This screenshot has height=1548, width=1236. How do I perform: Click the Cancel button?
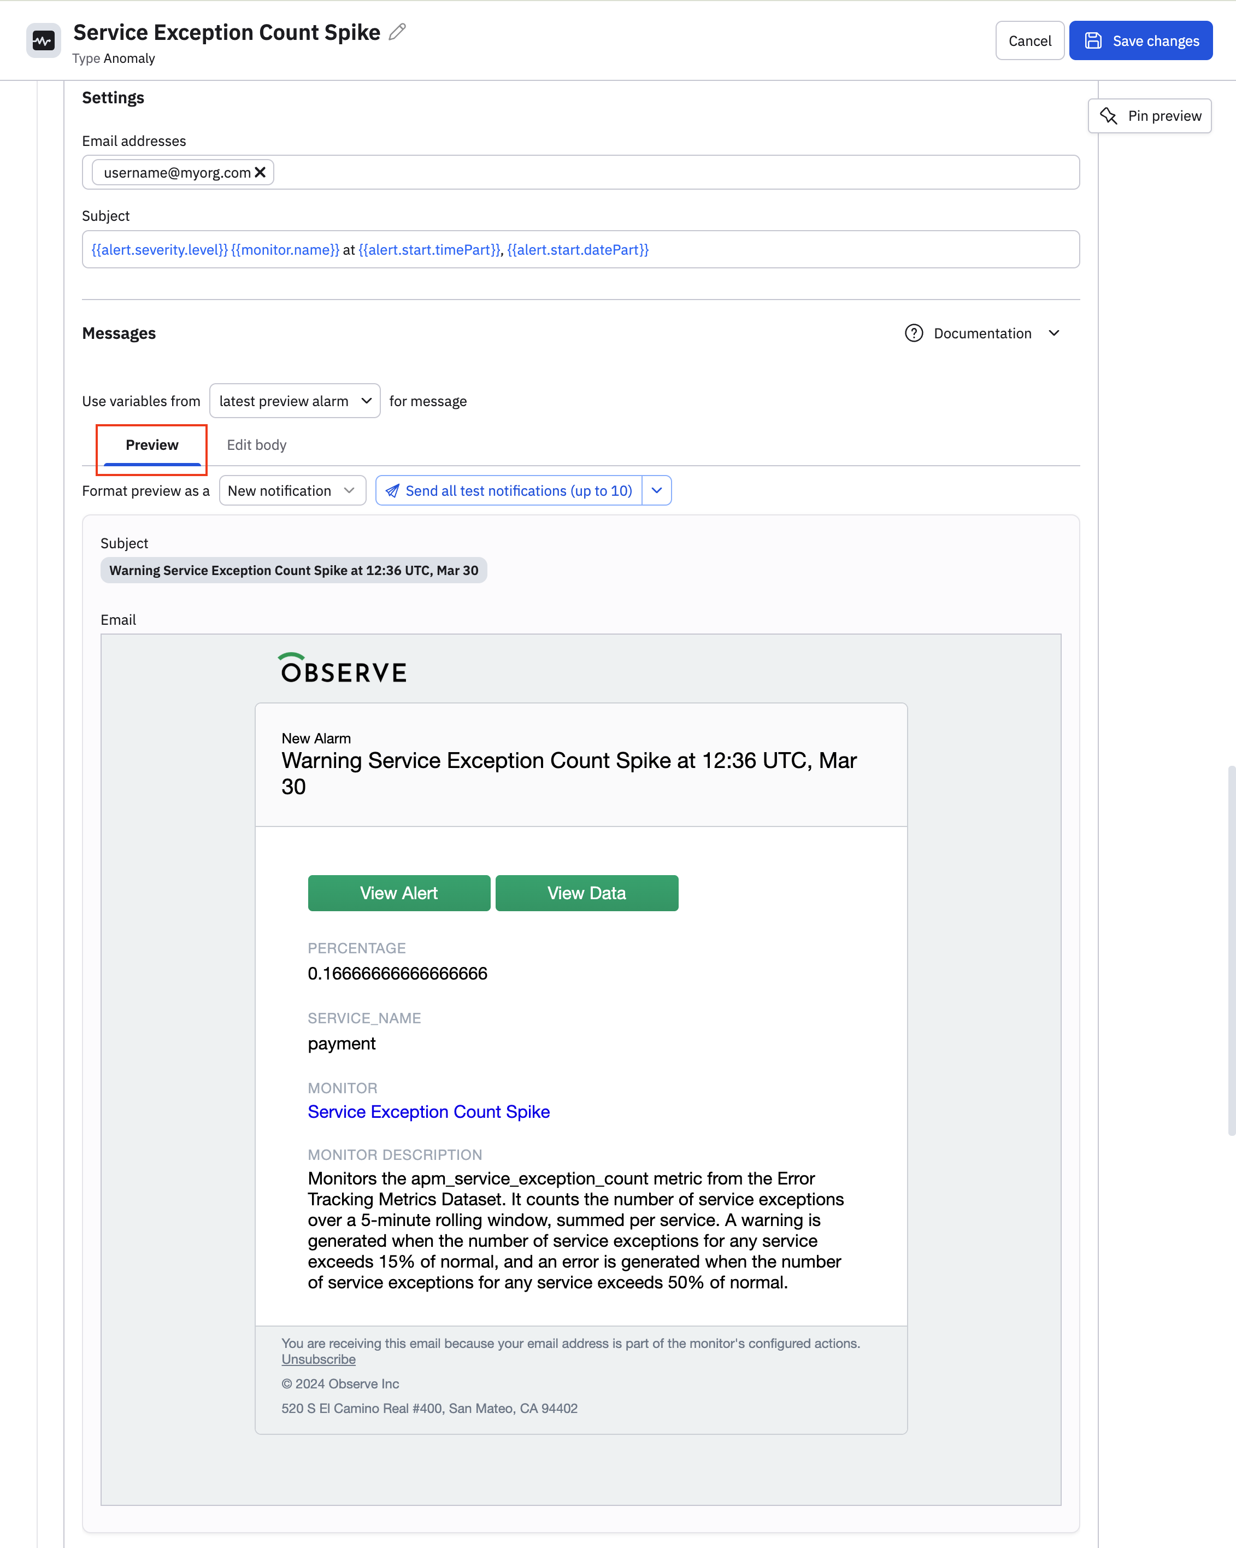1029,41
